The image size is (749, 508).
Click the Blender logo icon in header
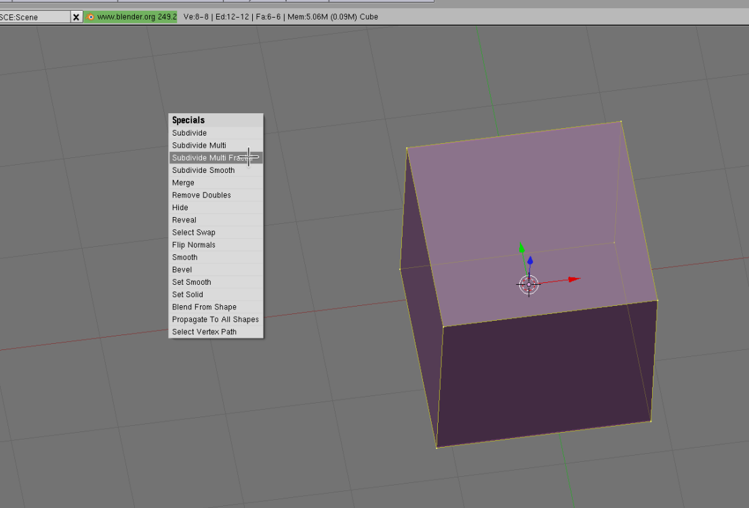[90, 17]
